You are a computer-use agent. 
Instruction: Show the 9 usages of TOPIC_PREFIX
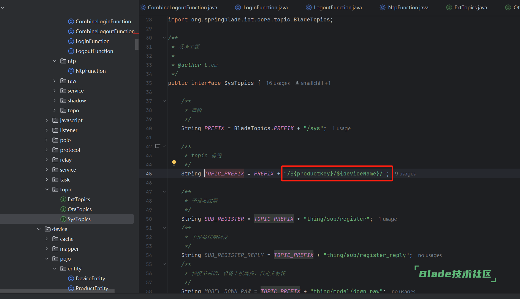405,174
